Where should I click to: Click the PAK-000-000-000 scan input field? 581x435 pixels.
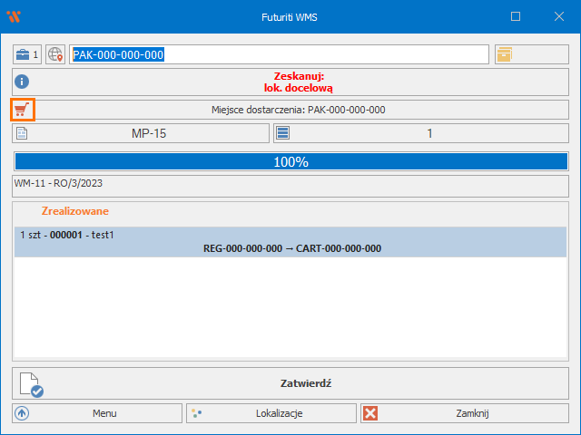pyautogui.click(x=280, y=54)
